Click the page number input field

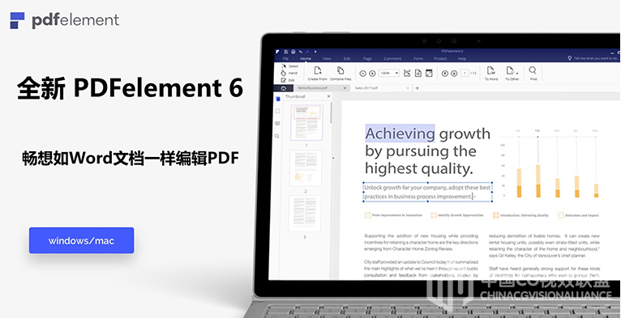[465, 73]
